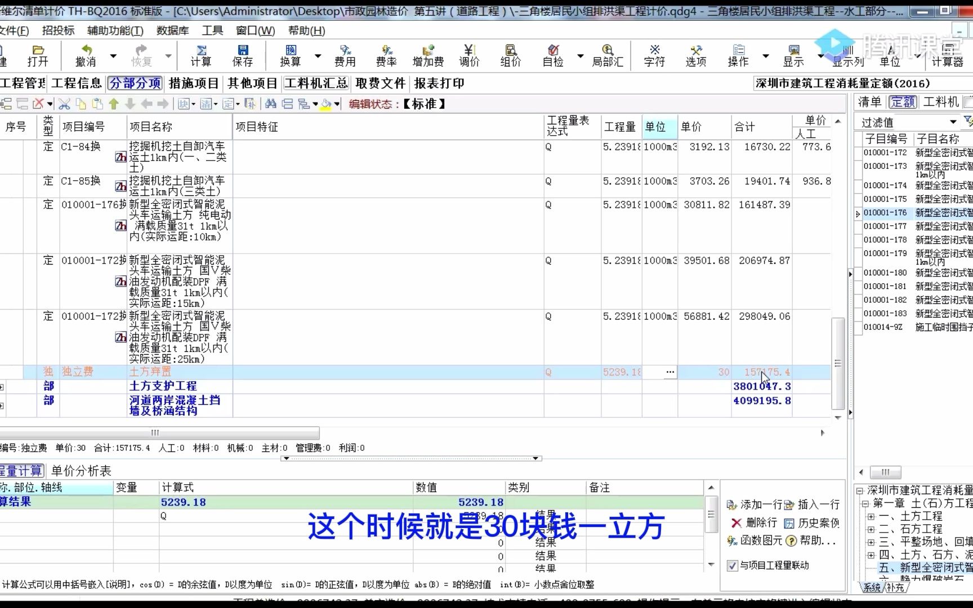Open the 数据库 menu
Image resolution: width=973 pixels, height=608 pixels.
(x=173, y=31)
